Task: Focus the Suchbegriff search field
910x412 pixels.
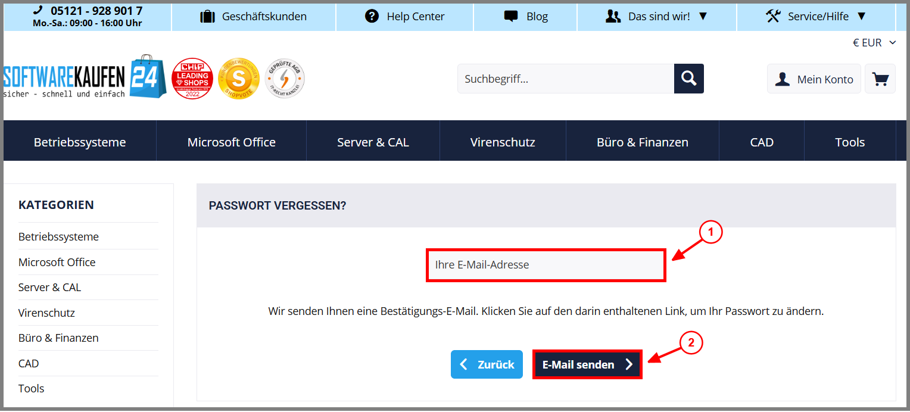Action: point(566,79)
